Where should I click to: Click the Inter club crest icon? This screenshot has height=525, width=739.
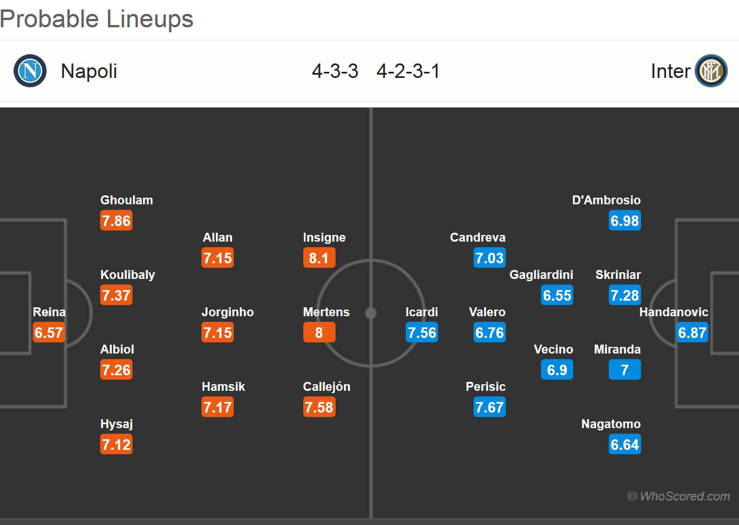711,71
